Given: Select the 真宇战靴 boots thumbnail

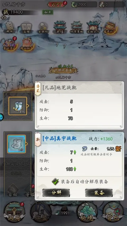Looking at the screenshot, I should pos(16,144).
